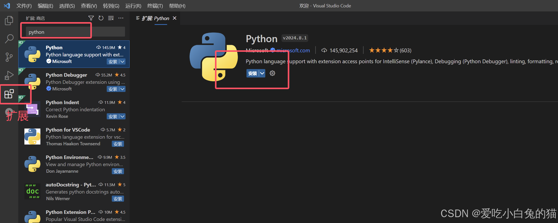Install Python extension from details page

point(253,73)
